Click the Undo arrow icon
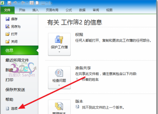This screenshot has width=158, height=114. [x=15, y=3]
